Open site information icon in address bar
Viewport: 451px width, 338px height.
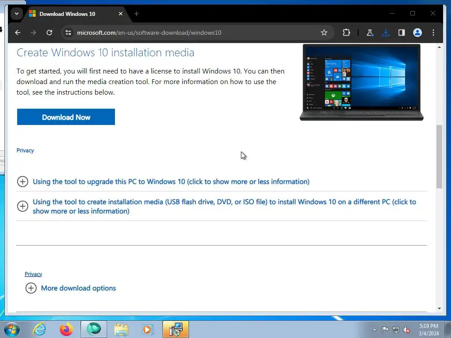[68, 33]
